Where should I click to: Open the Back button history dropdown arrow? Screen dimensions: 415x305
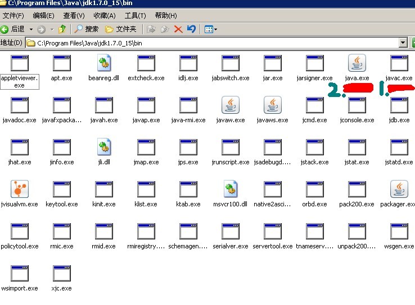[31, 29]
